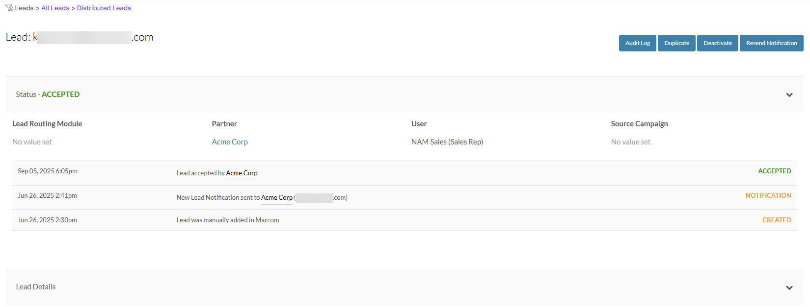This screenshot has width=810, height=307.
Task: Click the Leads icon in breadcrumb
Action: (9, 8)
